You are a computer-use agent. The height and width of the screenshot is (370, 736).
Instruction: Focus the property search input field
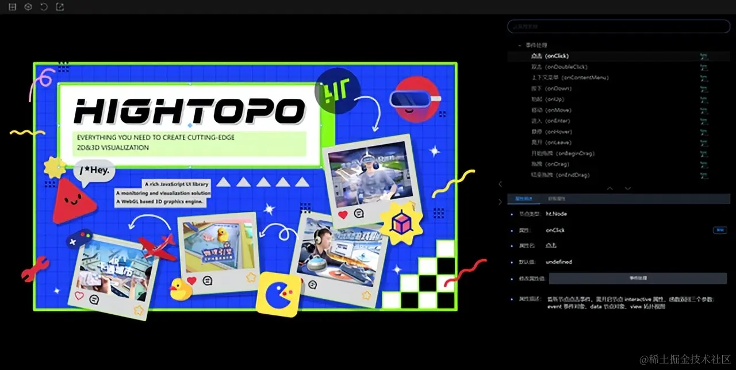(619, 26)
